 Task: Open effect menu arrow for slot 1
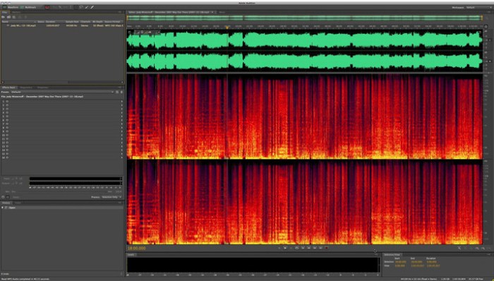121,102
